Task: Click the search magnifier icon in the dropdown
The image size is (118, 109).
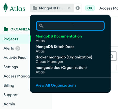Action: pyautogui.click(x=41, y=26)
